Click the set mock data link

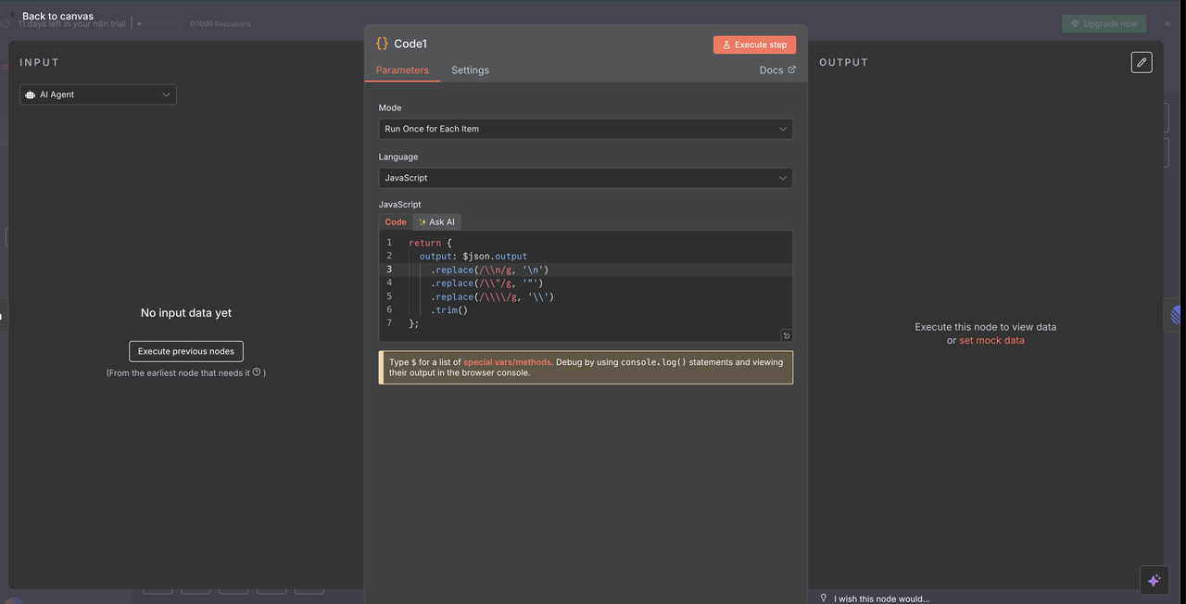pyautogui.click(x=991, y=340)
